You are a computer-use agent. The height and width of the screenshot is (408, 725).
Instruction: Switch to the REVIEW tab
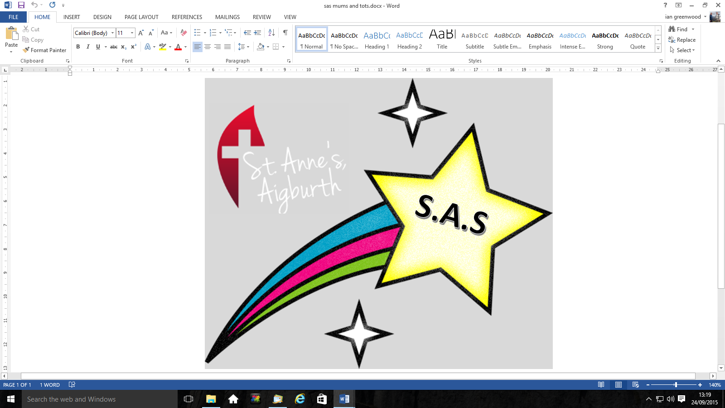262,17
